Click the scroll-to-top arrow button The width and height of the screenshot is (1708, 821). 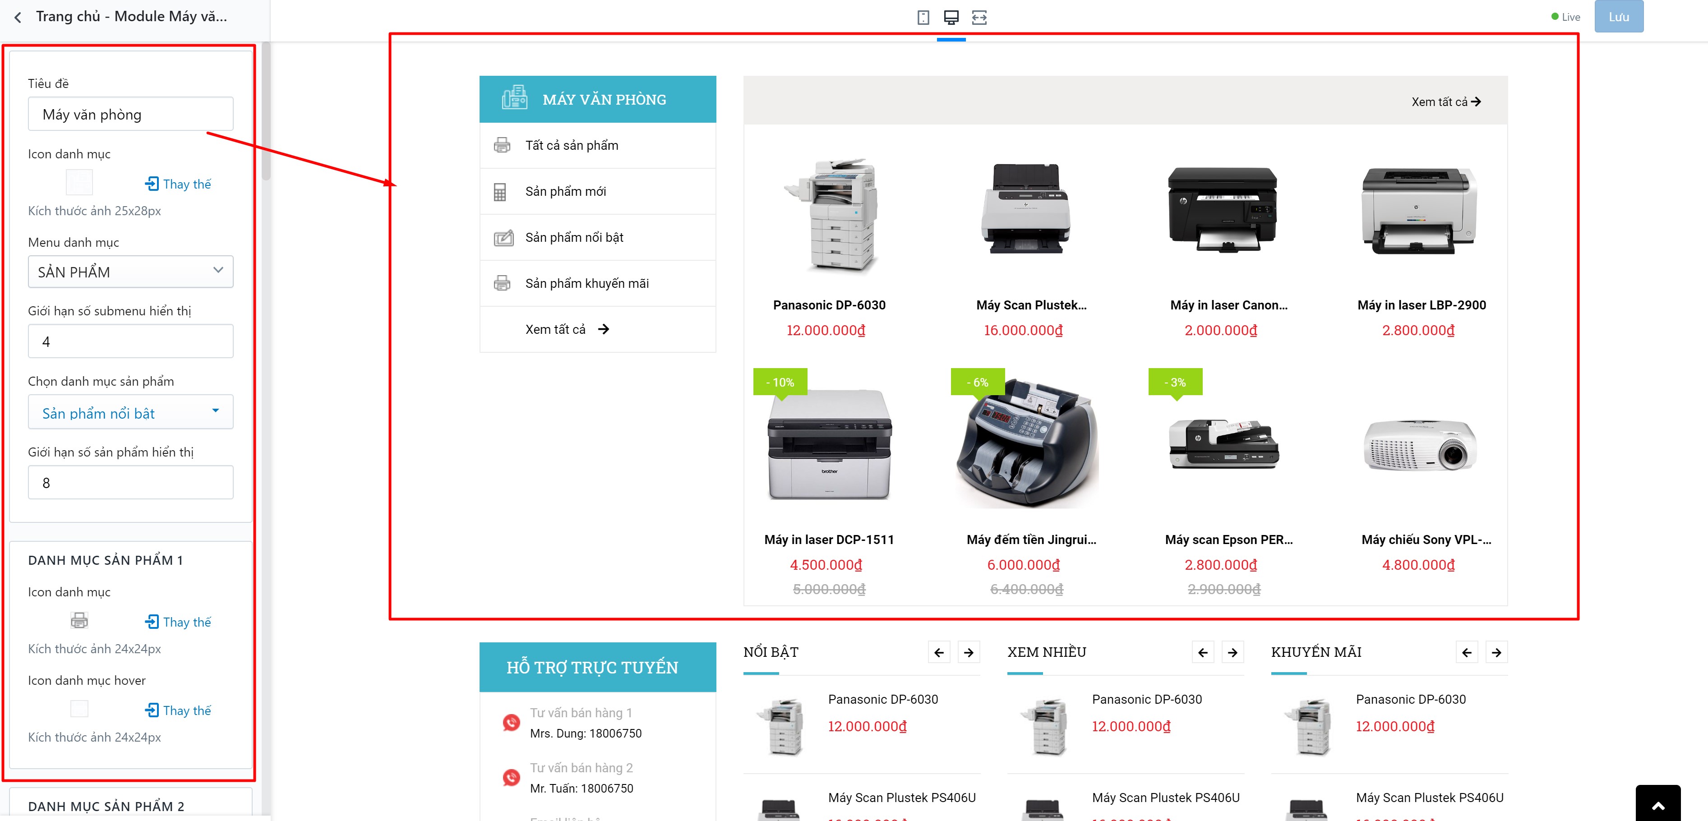tap(1657, 804)
